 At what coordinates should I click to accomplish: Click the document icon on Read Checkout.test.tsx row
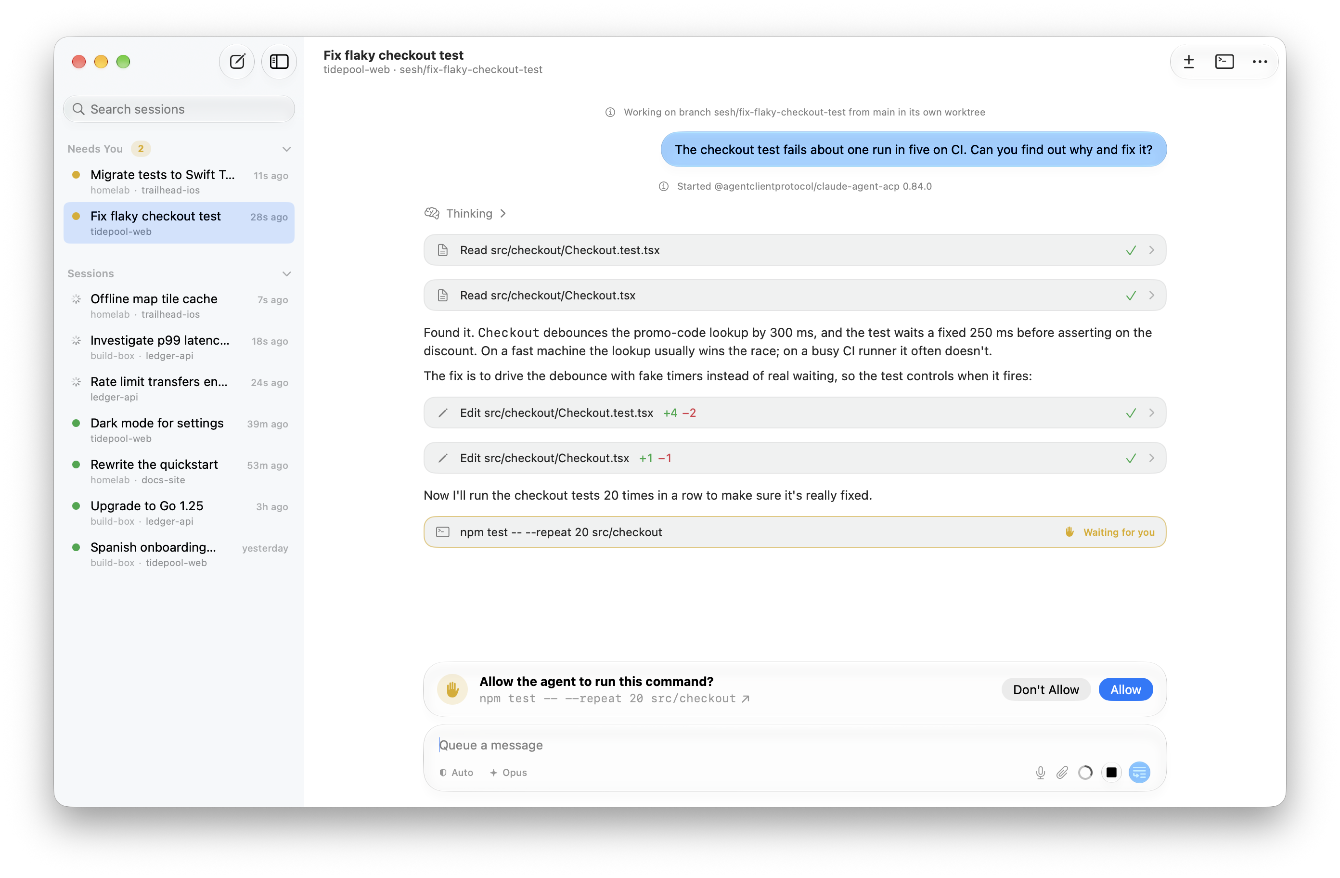coord(442,250)
